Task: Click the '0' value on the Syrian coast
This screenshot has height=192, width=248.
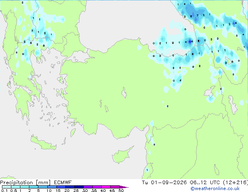Action: click(x=154, y=145)
